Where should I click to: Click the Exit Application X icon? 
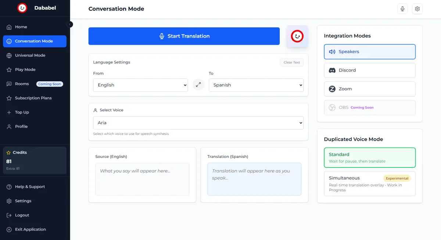[x=9, y=229]
